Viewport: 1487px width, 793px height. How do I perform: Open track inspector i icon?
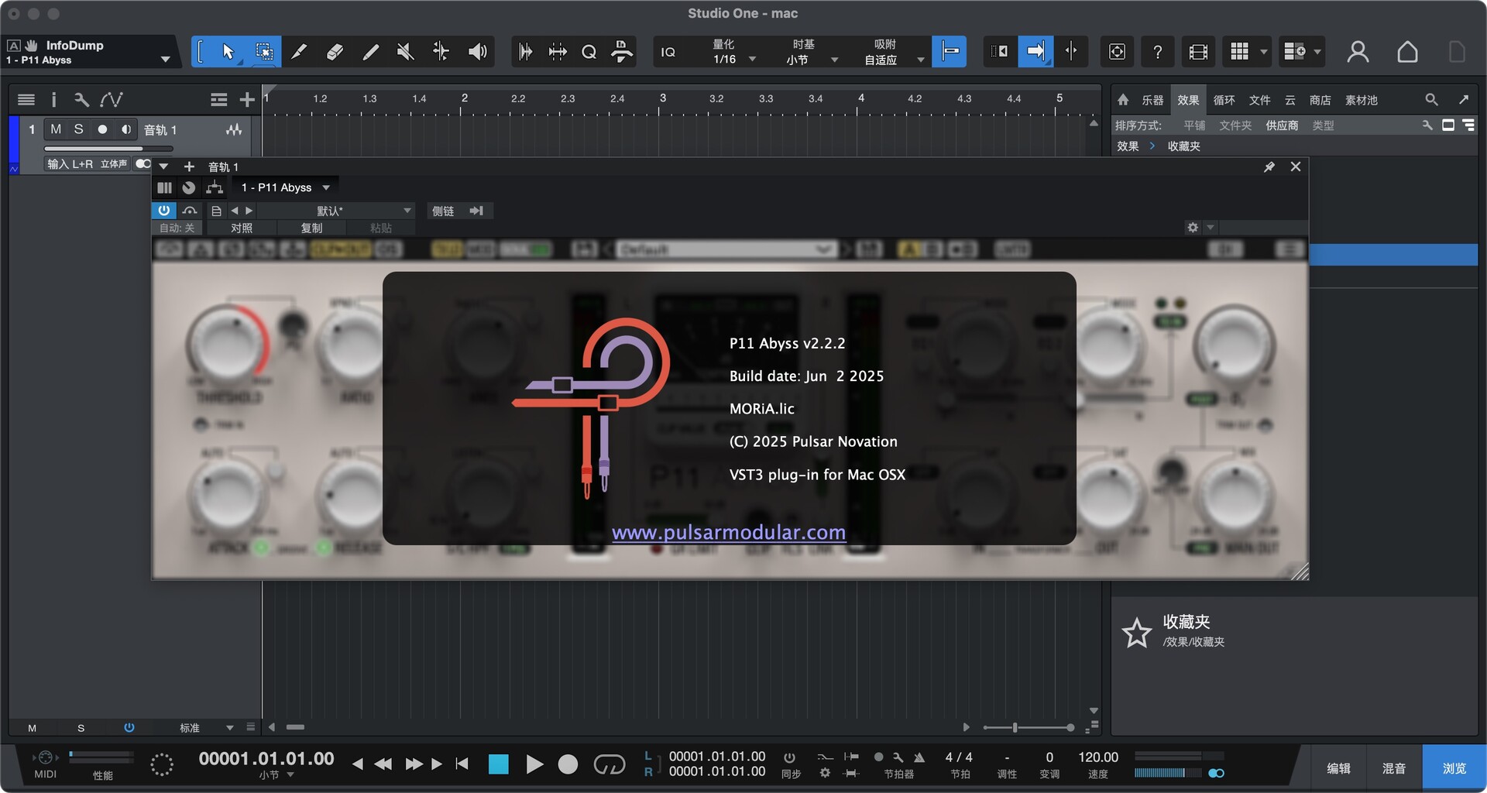pyautogui.click(x=53, y=99)
